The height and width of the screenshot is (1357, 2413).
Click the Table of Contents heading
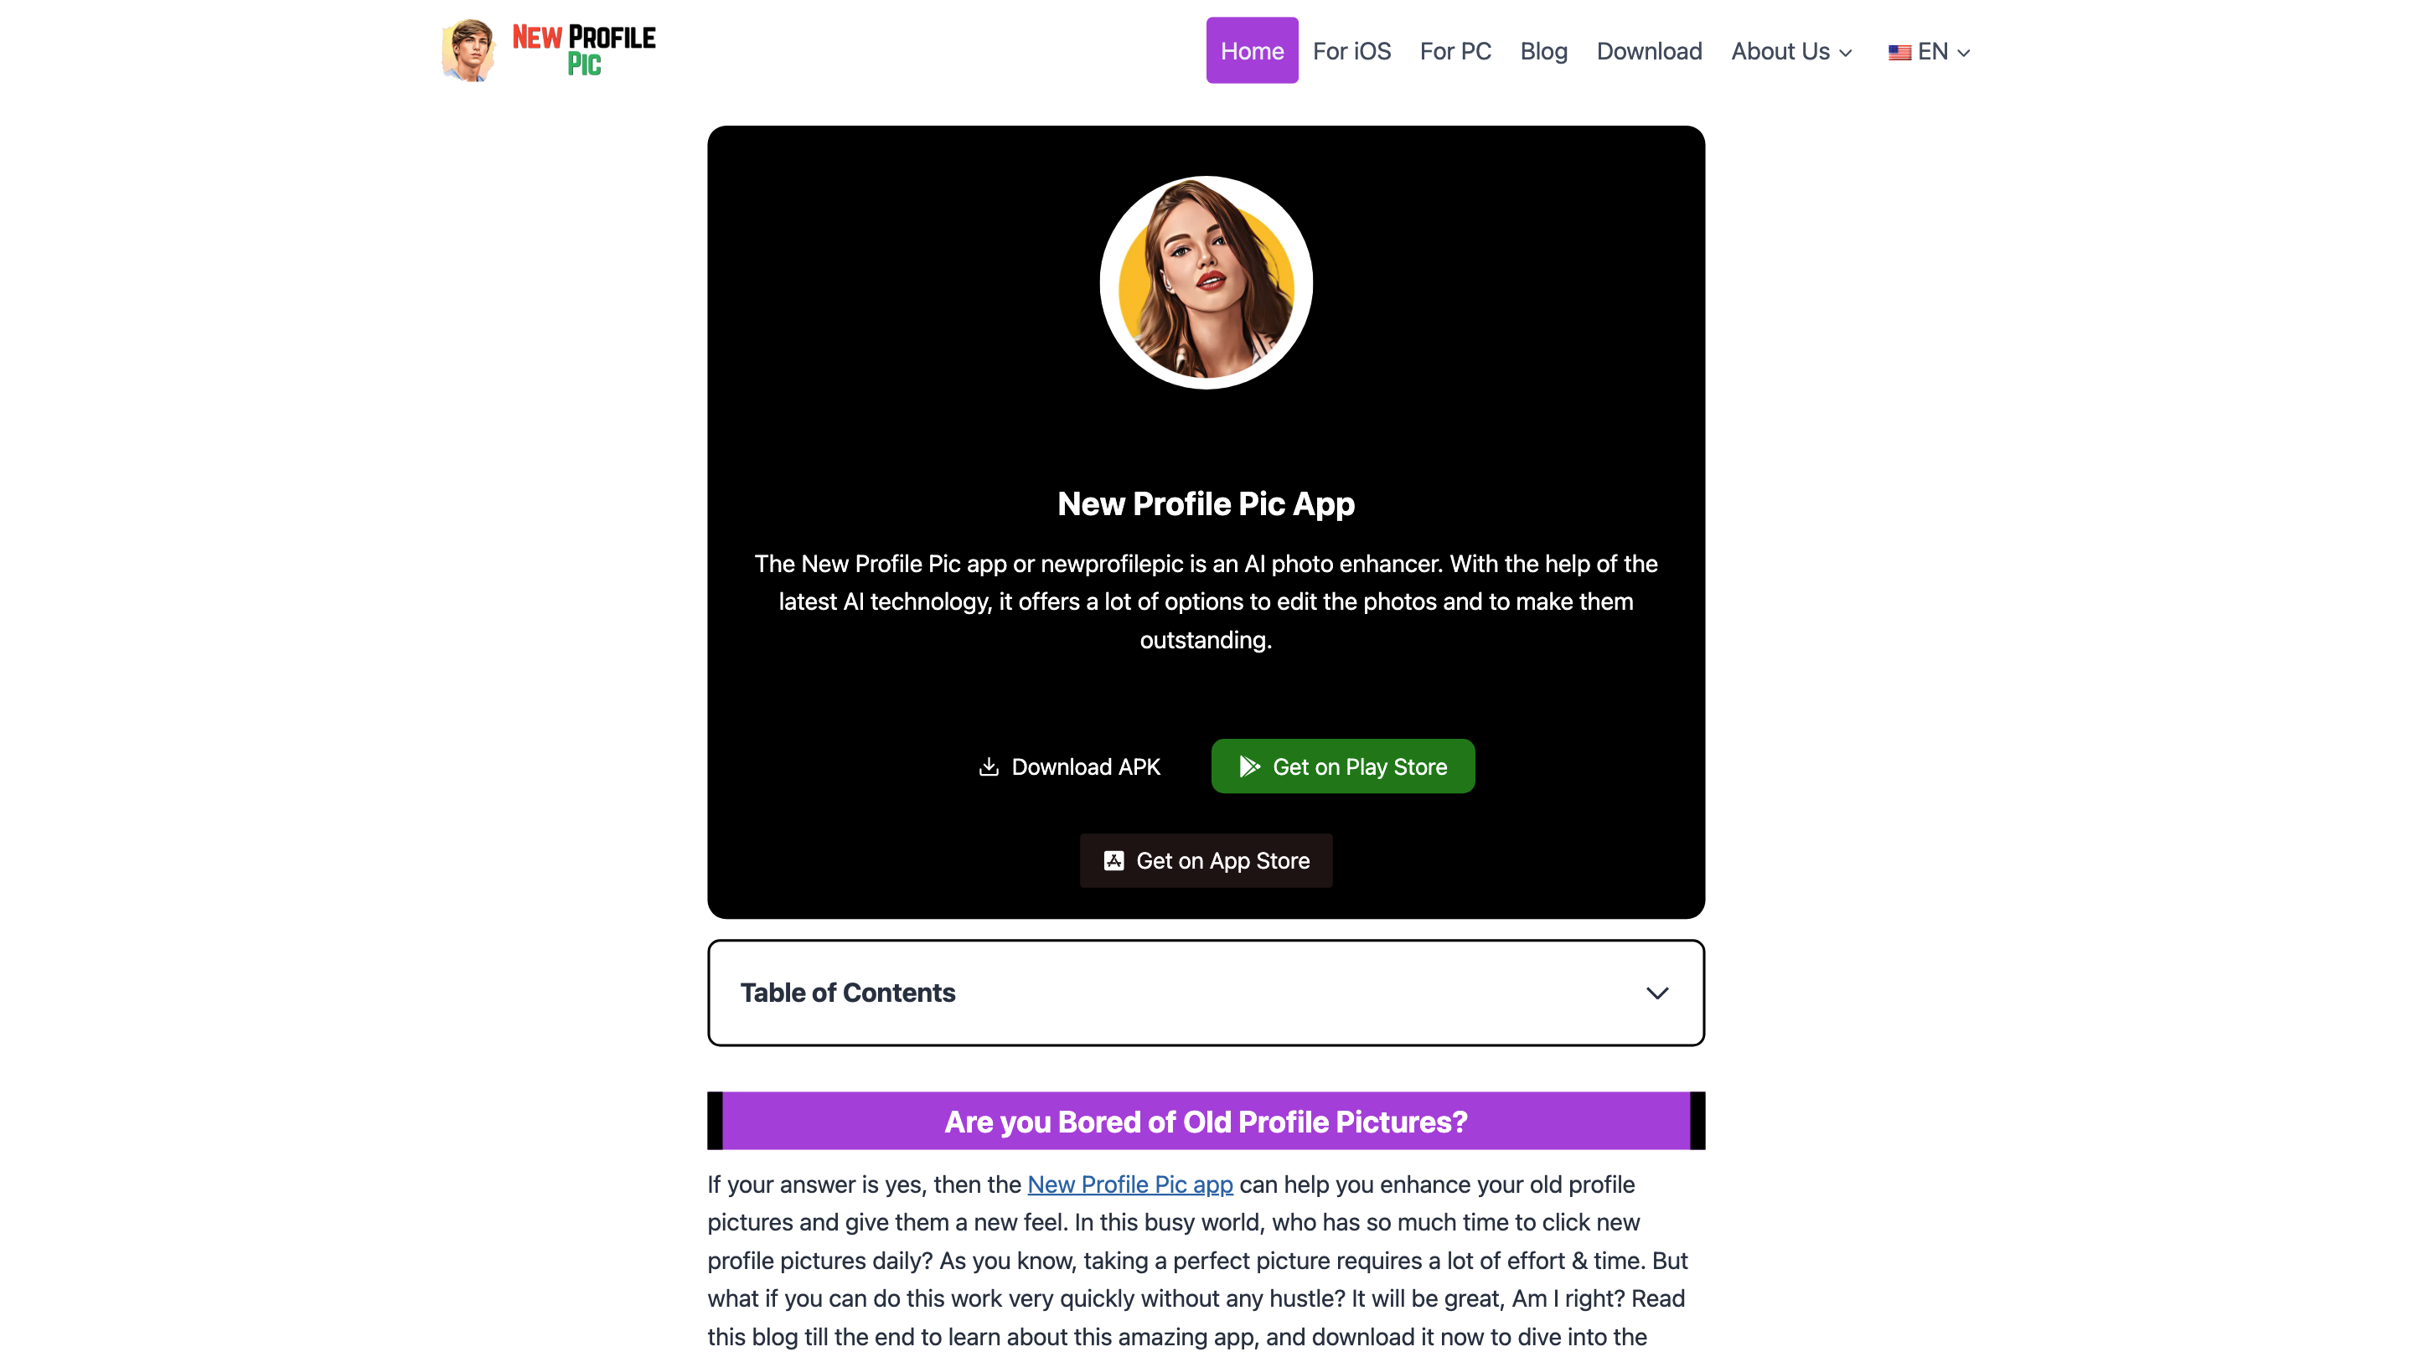[847, 993]
